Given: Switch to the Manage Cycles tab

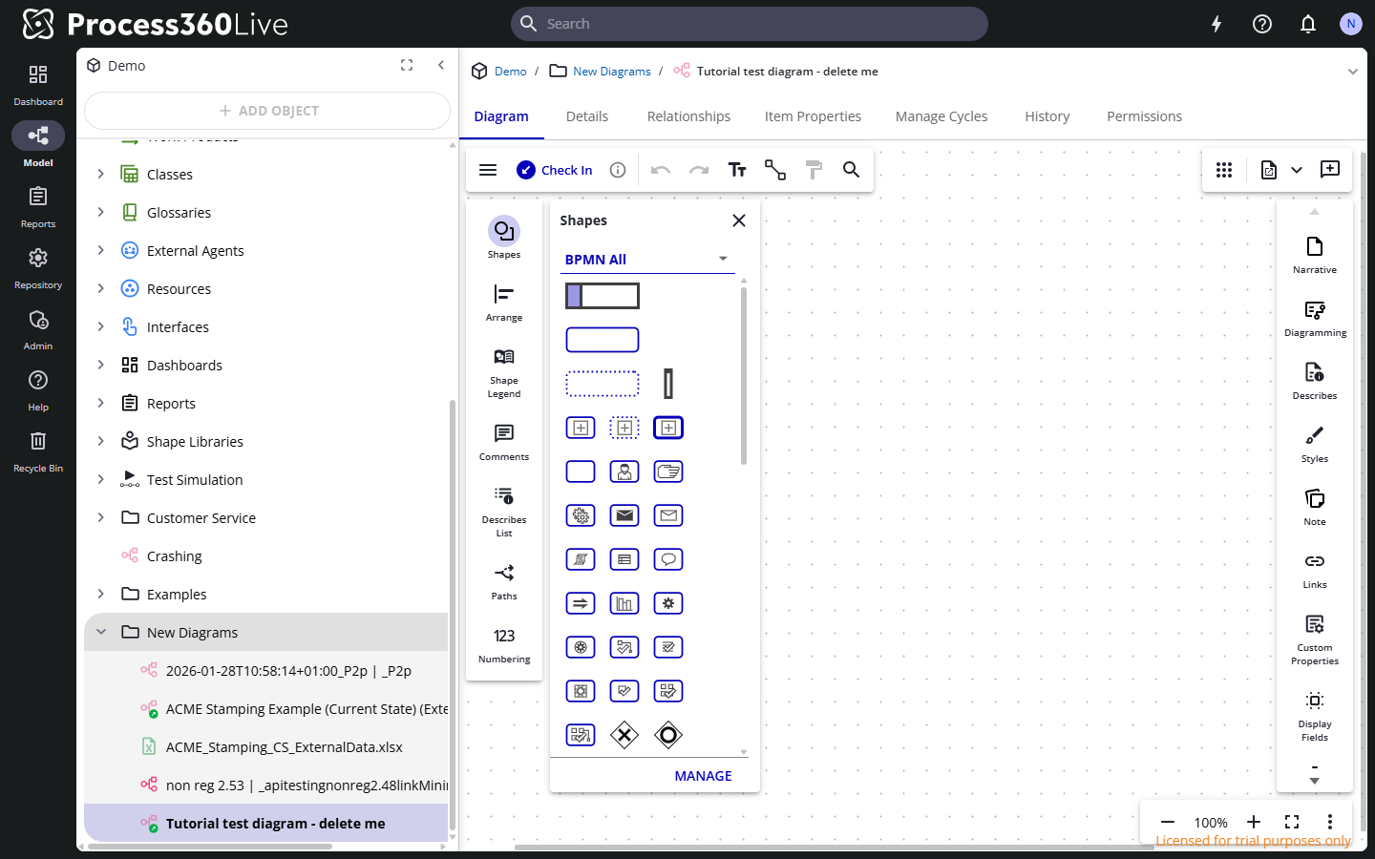Looking at the screenshot, I should (941, 116).
